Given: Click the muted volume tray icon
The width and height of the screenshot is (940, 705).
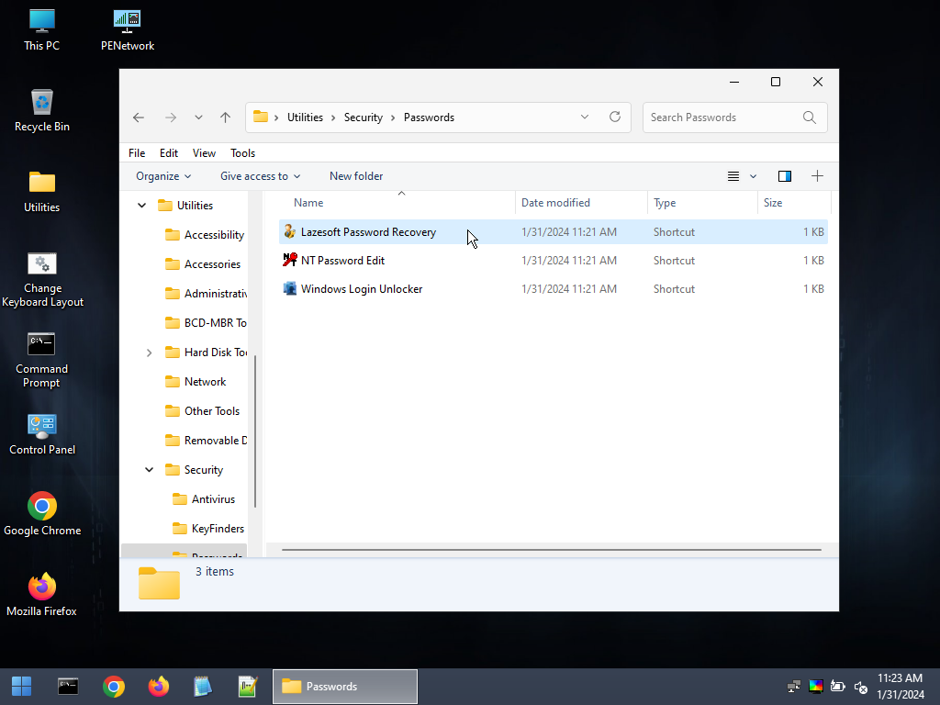Looking at the screenshot, I should (861, 687).
